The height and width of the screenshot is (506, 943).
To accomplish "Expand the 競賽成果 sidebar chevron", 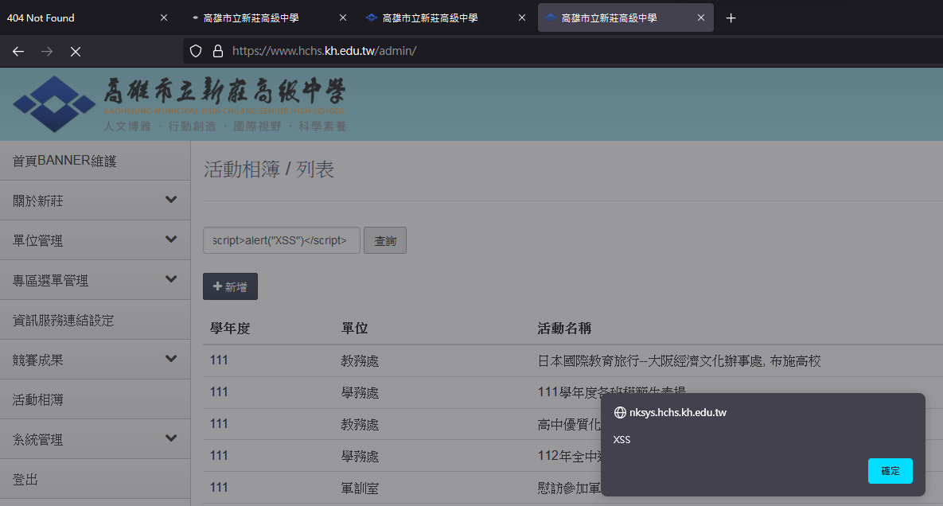I will 171,359.
